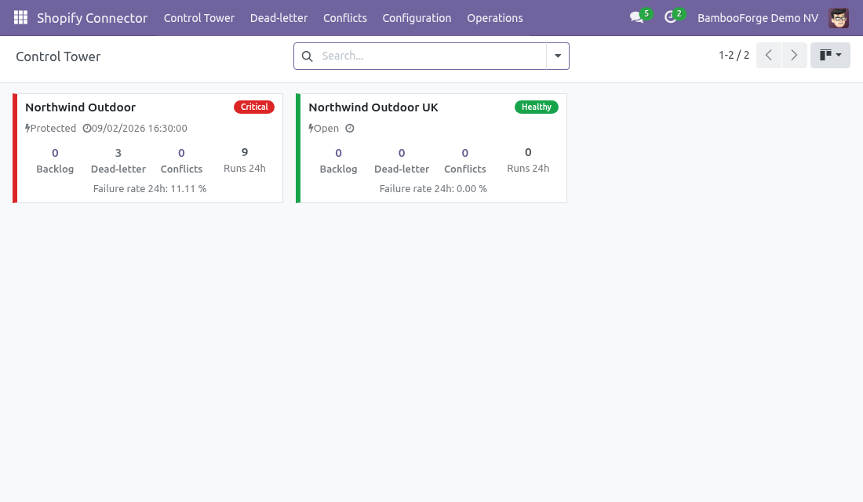Click the 1-2 / 2 pager counter
The height and width of the screenshot is (502, 863).
coord(734,55)
